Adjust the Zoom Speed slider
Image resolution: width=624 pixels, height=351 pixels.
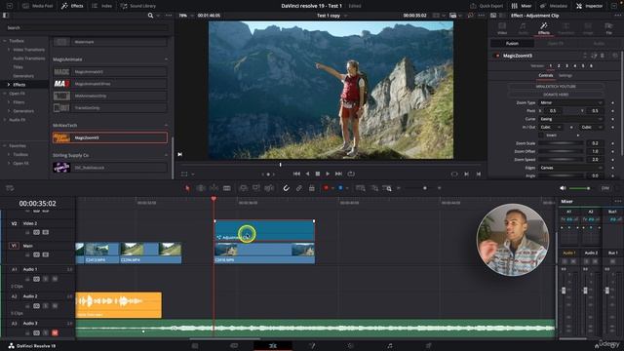(x=562, y=160)
